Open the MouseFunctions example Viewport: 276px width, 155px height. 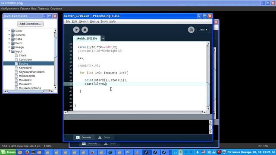coord(28,88)
